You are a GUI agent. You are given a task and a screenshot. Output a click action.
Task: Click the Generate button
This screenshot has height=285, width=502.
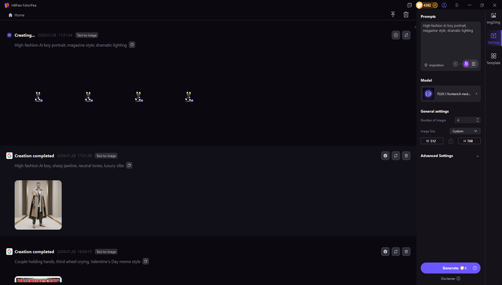(x=450, y=268)
